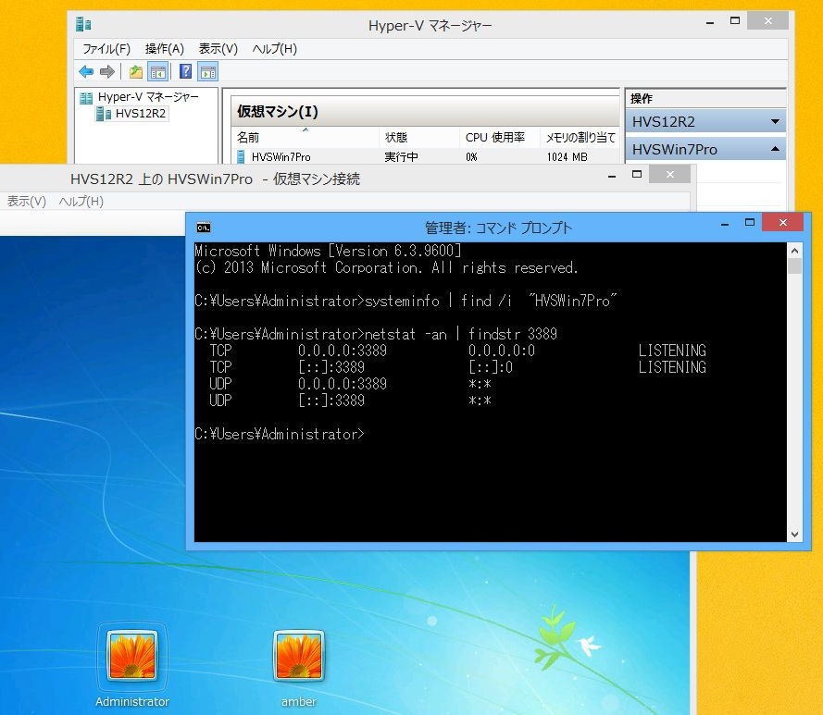This screenshot has height=715, width=823.
Task: Sort by the 名前 column header
Action: 305,138
